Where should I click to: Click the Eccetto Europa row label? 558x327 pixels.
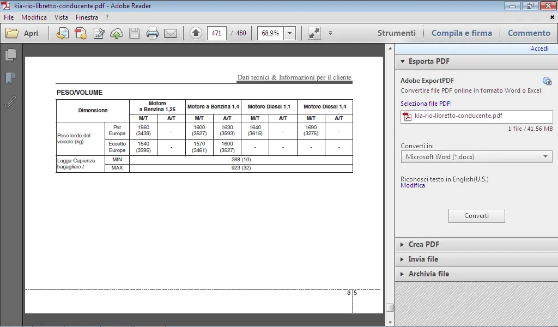coord(117,147)
